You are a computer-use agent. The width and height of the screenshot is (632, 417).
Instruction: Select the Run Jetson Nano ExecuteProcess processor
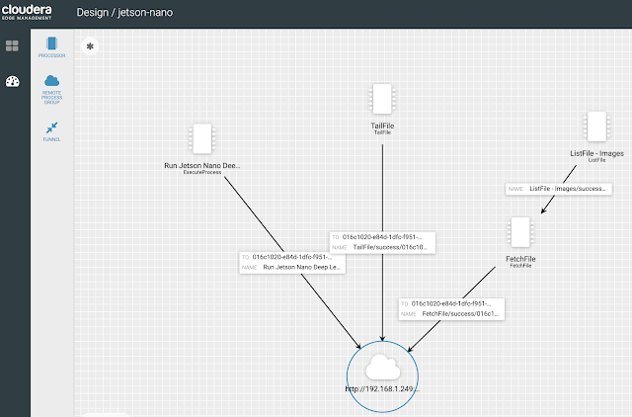click(x=202, y=138)
